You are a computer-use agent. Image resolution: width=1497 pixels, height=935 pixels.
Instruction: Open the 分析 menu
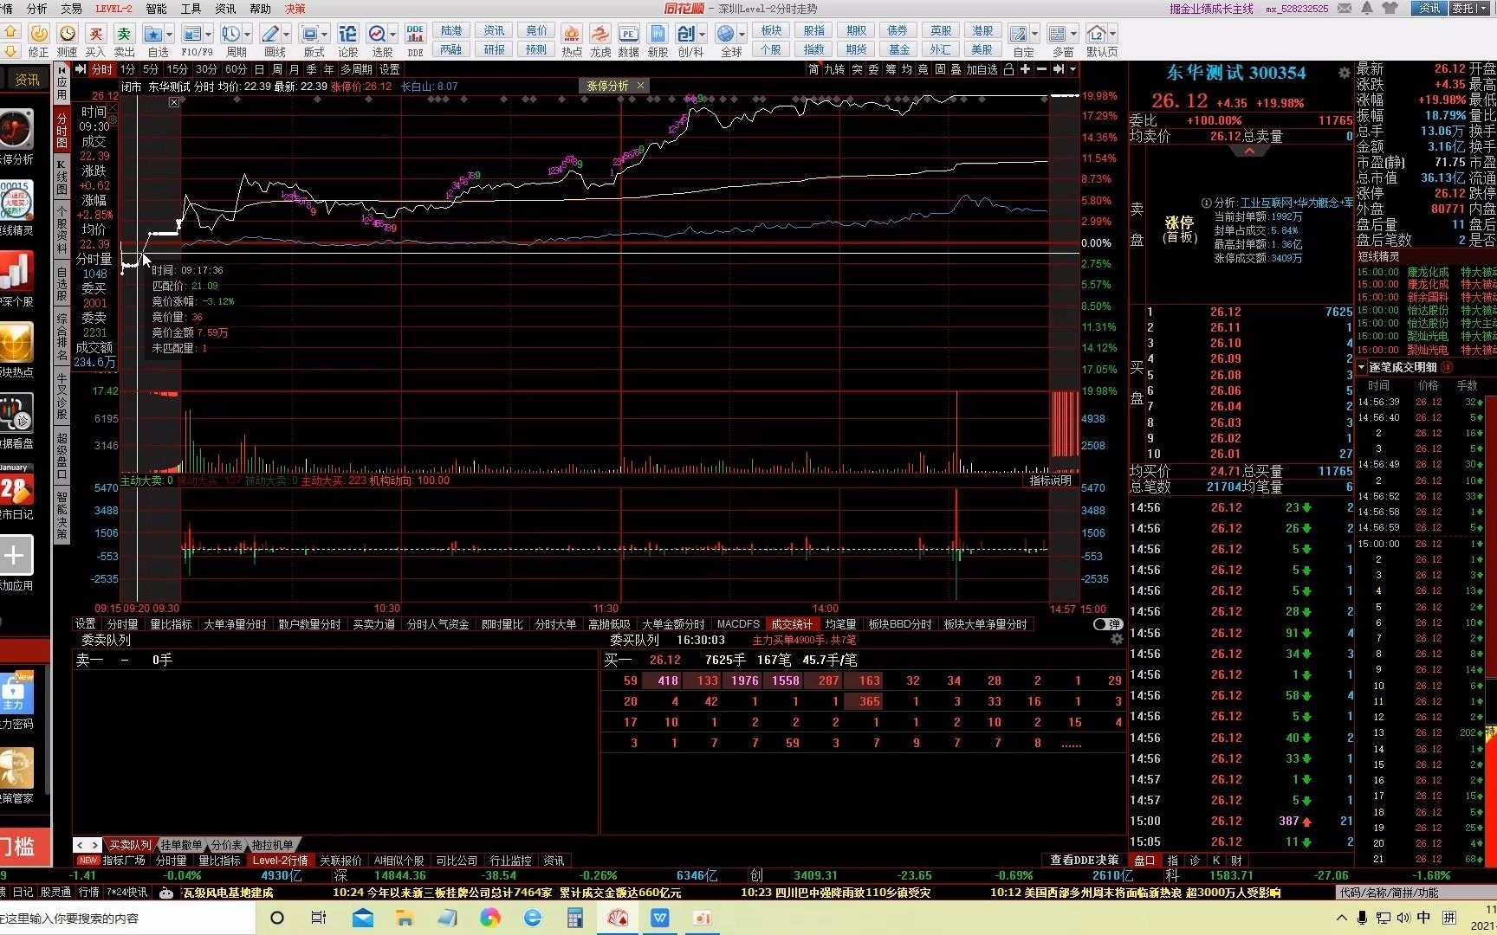37,9
